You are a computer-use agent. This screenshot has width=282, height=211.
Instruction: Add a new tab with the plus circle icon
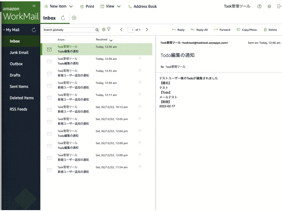click(x=74, y=18)
